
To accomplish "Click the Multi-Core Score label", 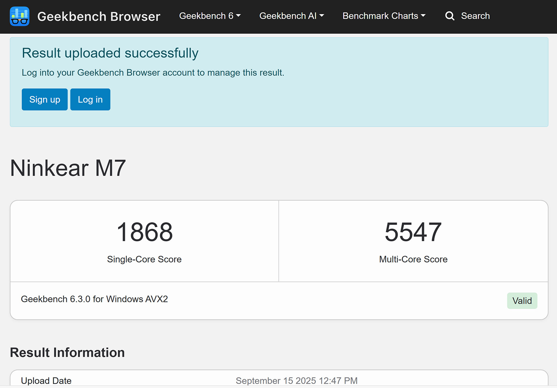I will 413,259.
